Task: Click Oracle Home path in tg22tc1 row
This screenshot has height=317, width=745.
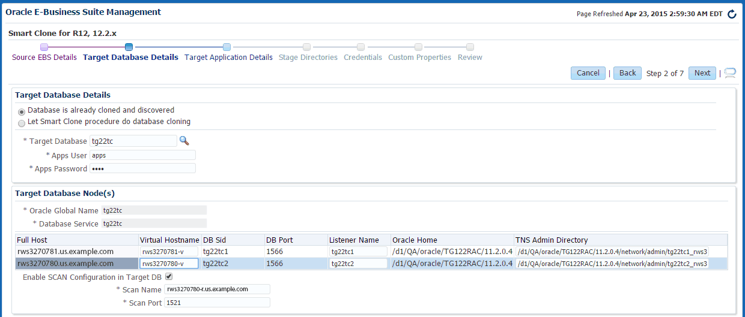Action: pyautogui.click(x=452, y=252)
